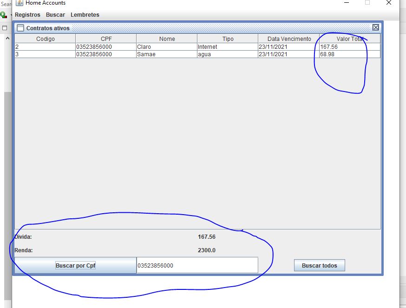Open the Lembretes menu

point(85,15)
